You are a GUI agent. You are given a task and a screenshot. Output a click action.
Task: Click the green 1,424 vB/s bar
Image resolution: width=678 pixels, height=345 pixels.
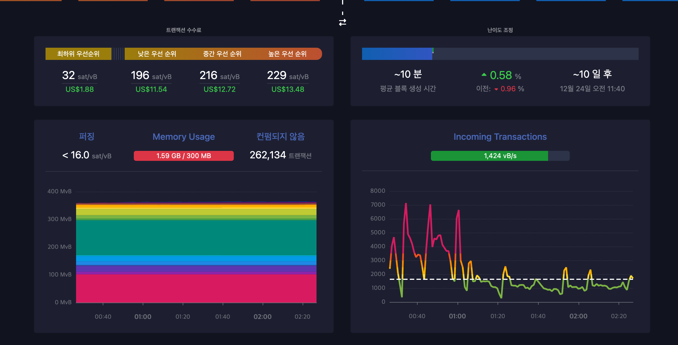click(489, 156)
